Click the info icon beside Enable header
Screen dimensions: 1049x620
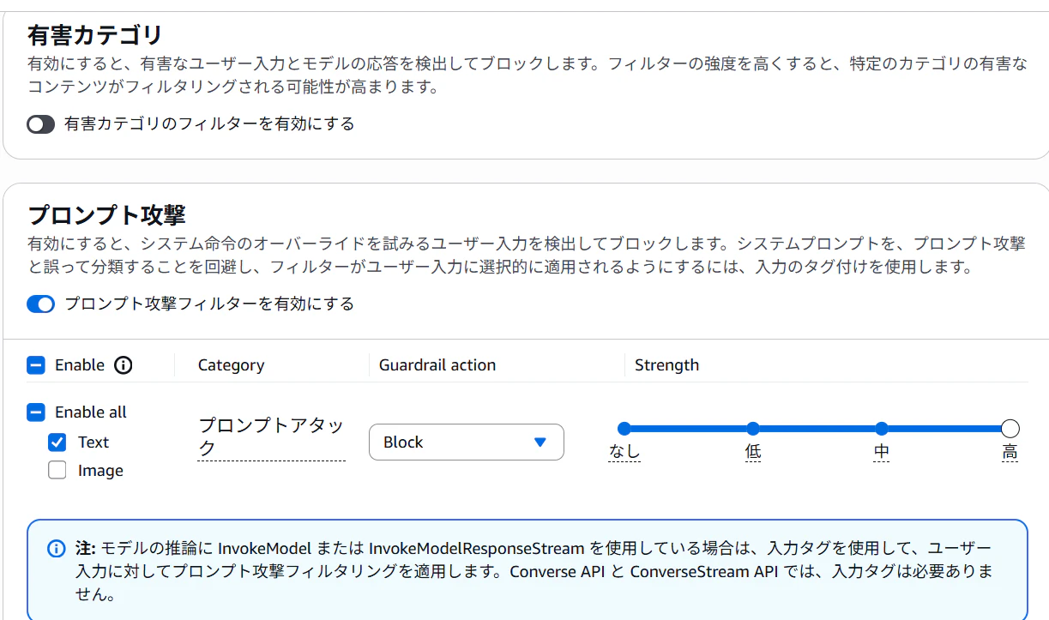[124, 365]
